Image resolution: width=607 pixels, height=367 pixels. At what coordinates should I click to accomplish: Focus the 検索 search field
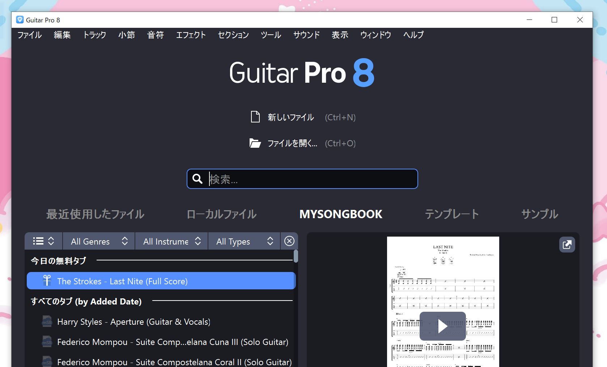click(302, 179)
